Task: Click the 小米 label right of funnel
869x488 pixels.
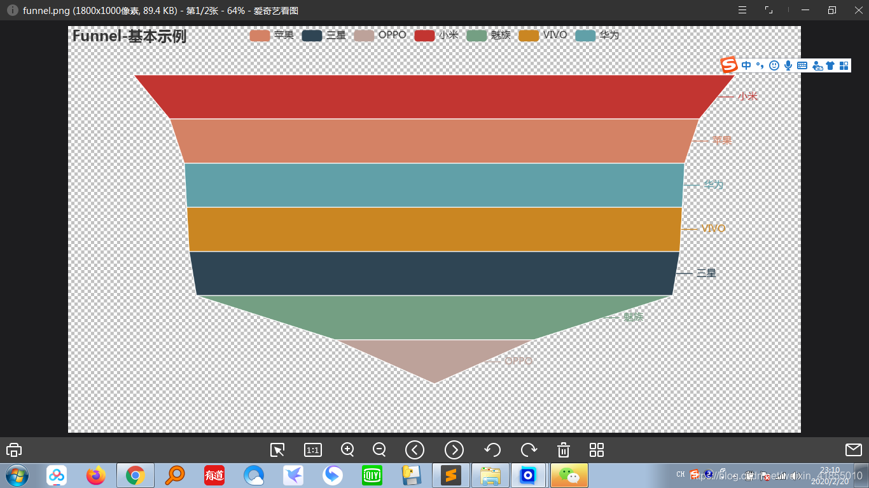Action: click(747, 97)
